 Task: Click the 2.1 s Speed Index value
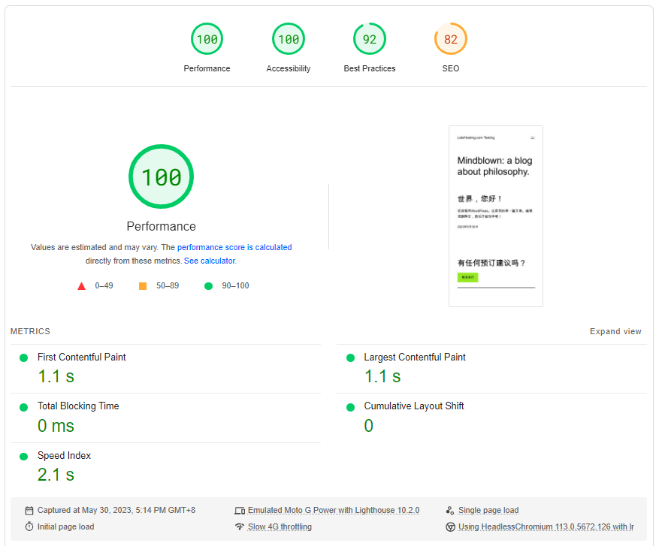pos(56,475)
